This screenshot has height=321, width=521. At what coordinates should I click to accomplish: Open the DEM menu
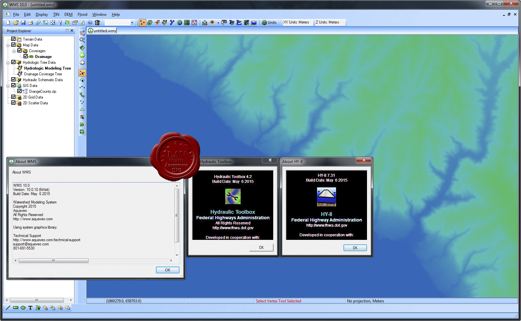(x=68, y=14)
